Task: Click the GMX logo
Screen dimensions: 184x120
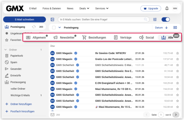Action: pyautogui.click(x=15, y=9)
